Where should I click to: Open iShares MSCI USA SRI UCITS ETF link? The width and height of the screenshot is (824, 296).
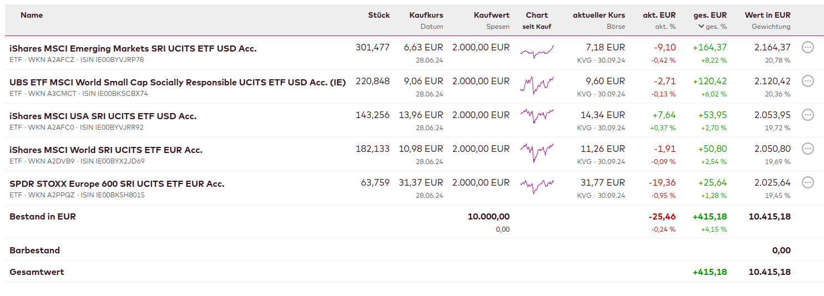103,116
